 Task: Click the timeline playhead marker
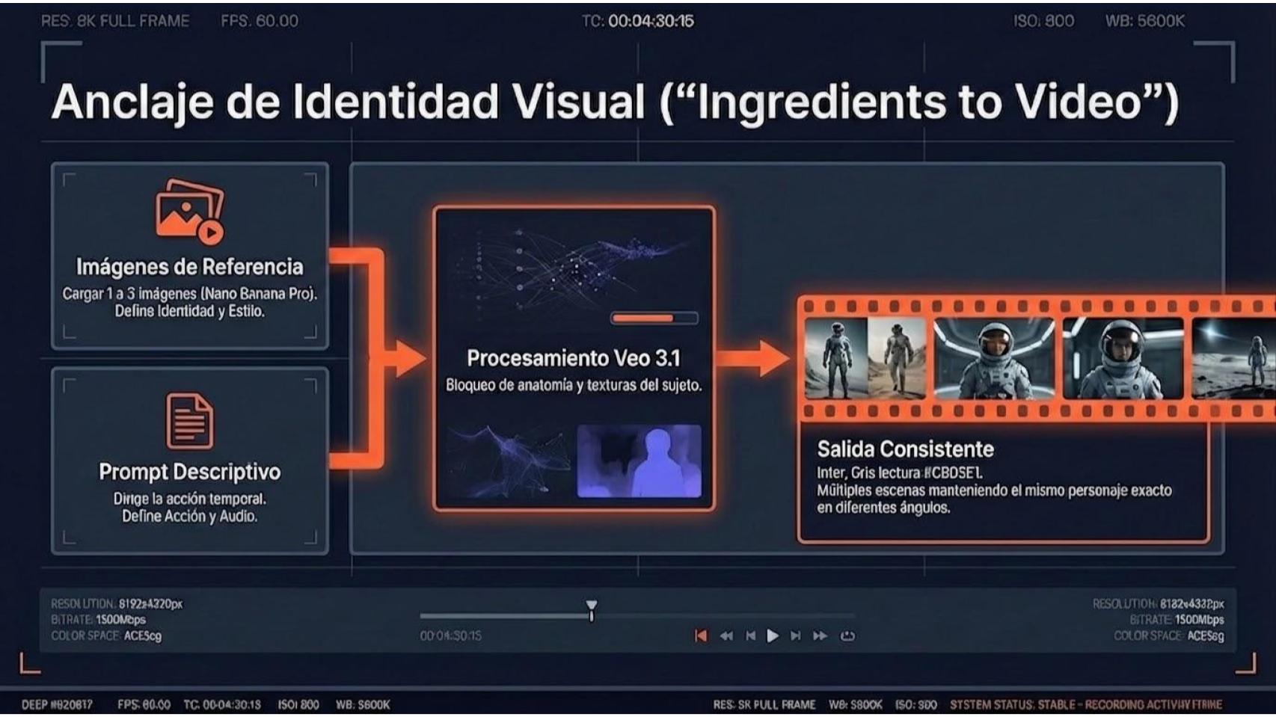[x=592, y=609]
